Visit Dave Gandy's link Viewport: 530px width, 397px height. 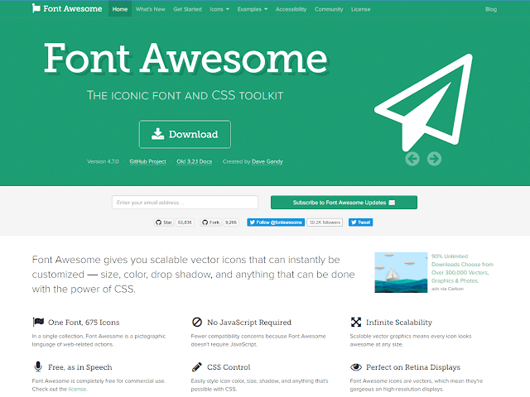[x=267, y=162]
